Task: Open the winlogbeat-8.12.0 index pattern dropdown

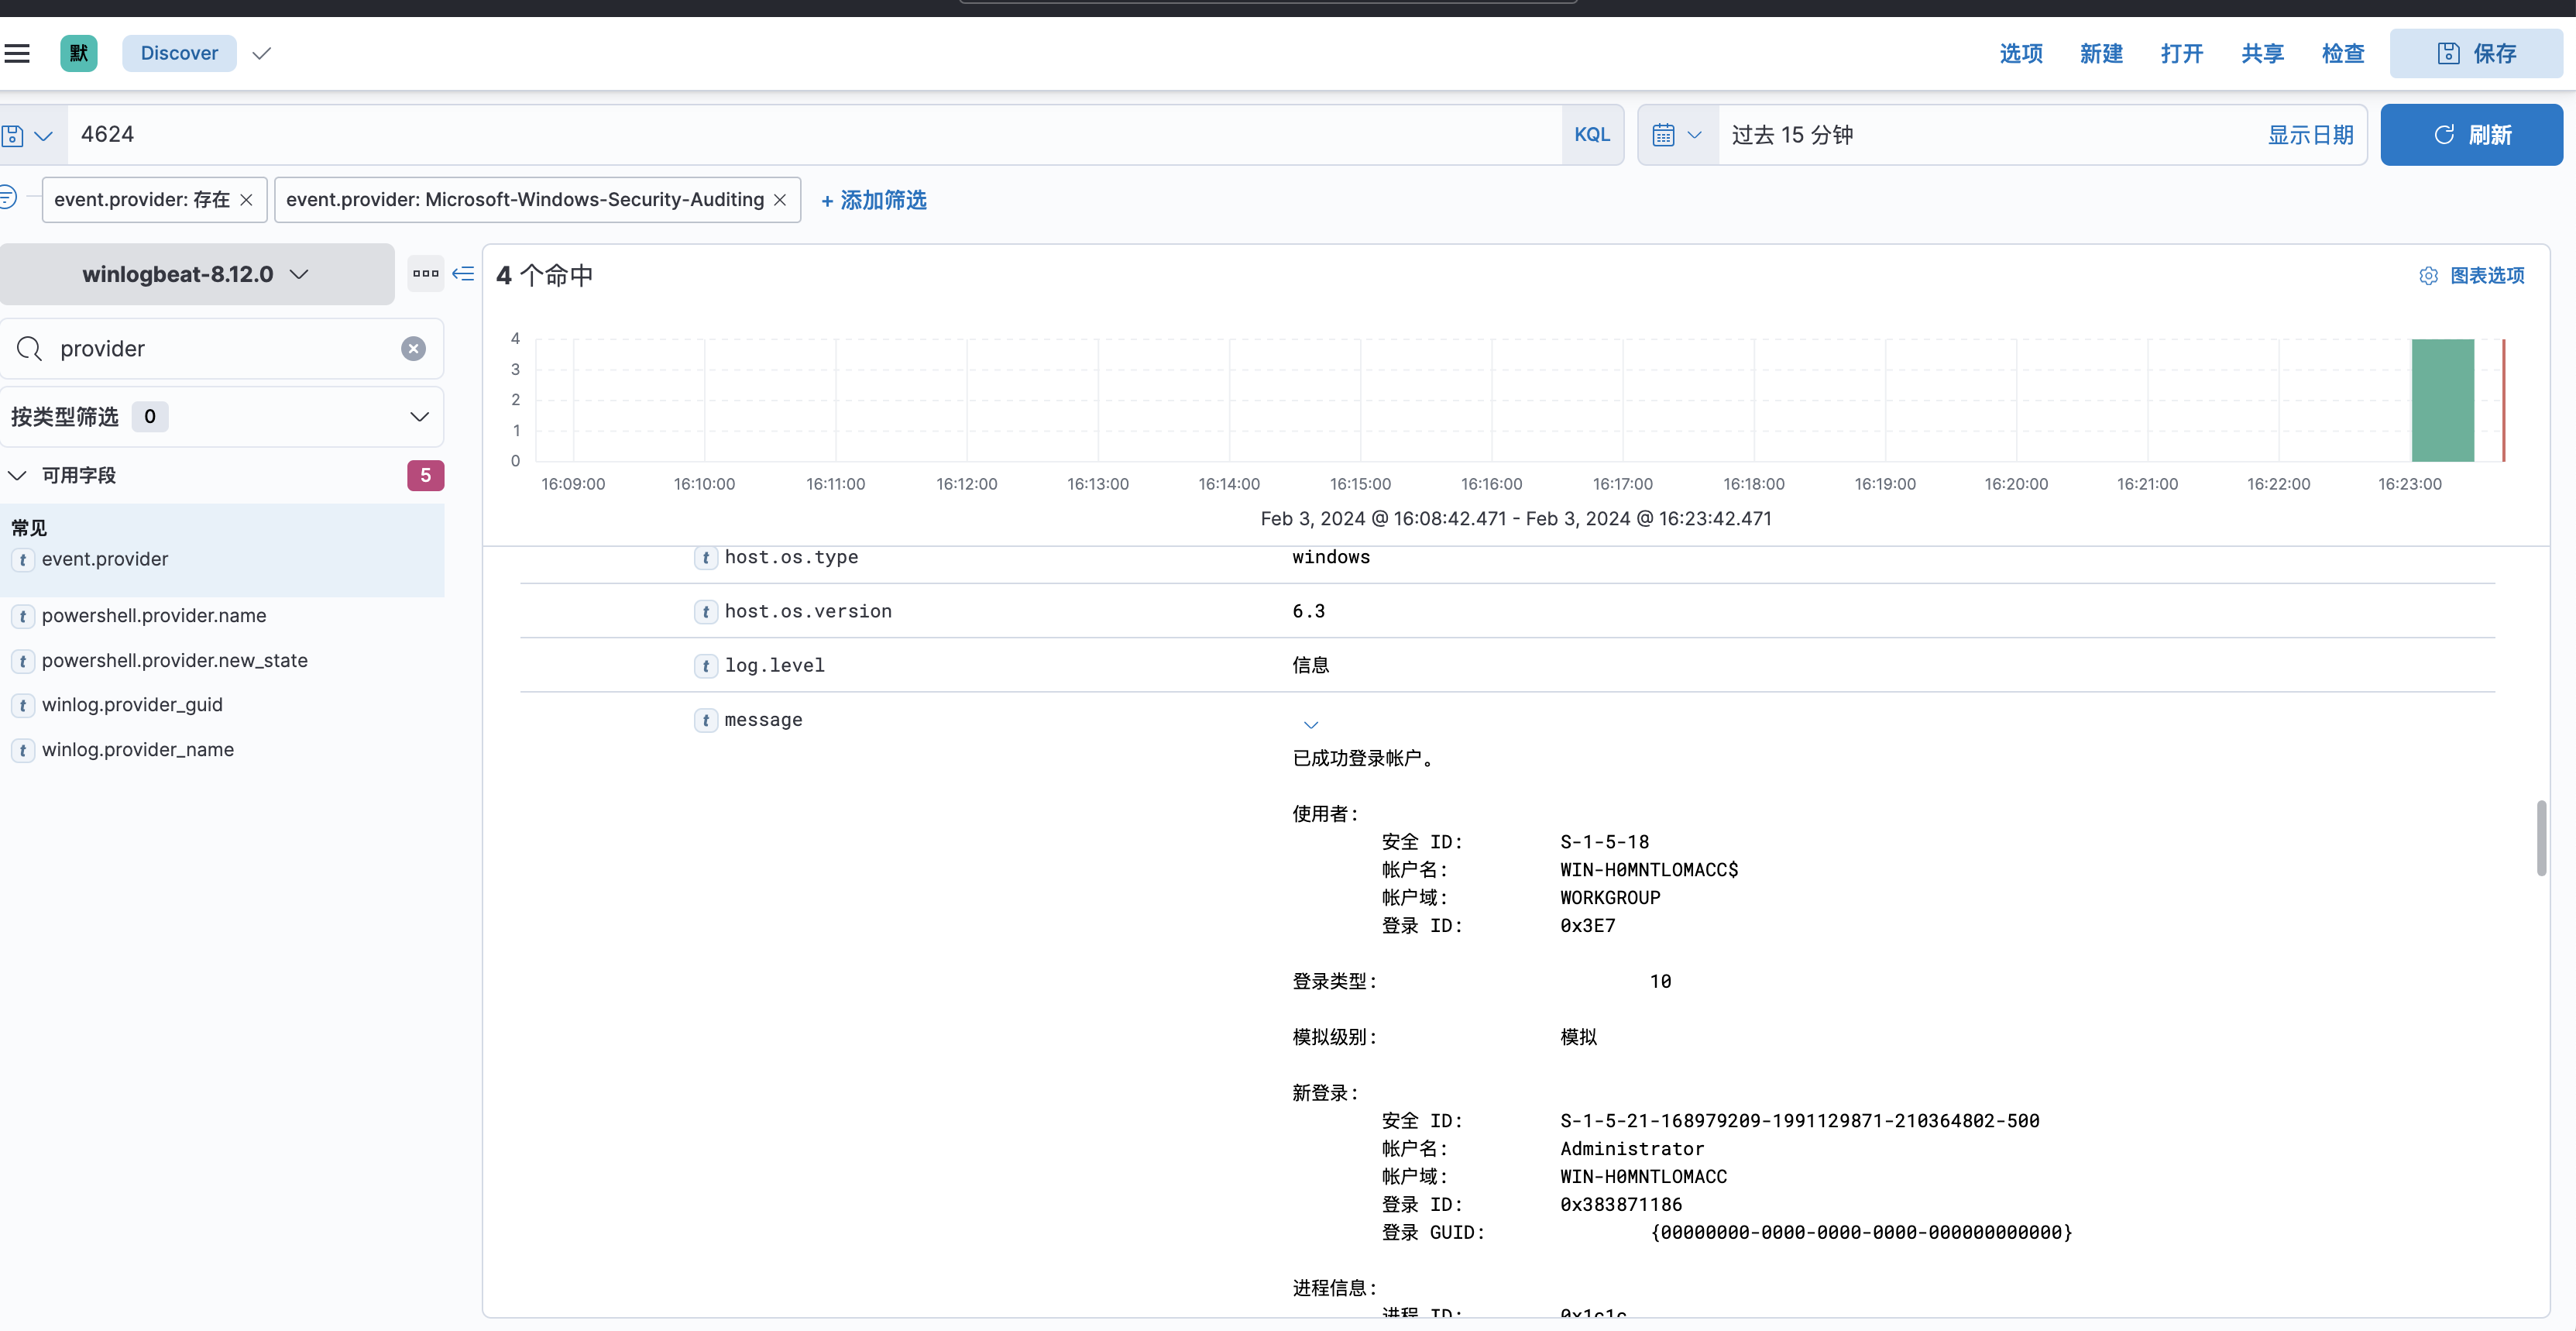Action: 196,274
